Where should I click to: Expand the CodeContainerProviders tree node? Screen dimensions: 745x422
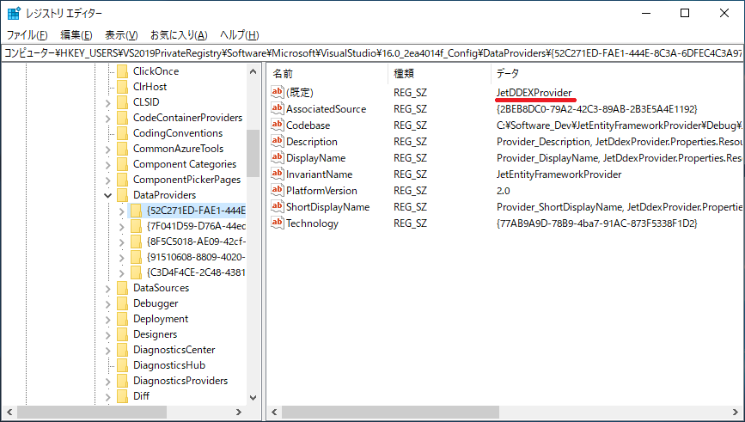click(x=108, y=119)
